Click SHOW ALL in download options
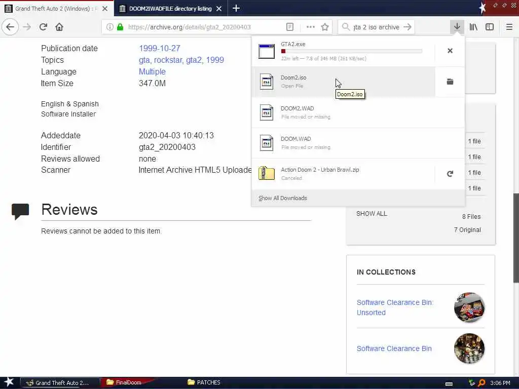 pyautogui.click(x=372, y=214)
